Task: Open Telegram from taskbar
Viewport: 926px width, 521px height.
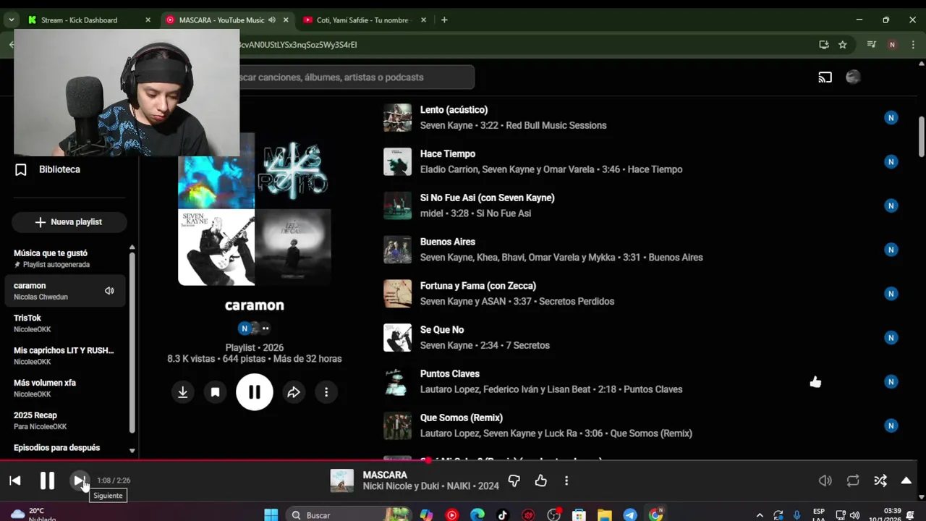Action: tap(630, 515)
